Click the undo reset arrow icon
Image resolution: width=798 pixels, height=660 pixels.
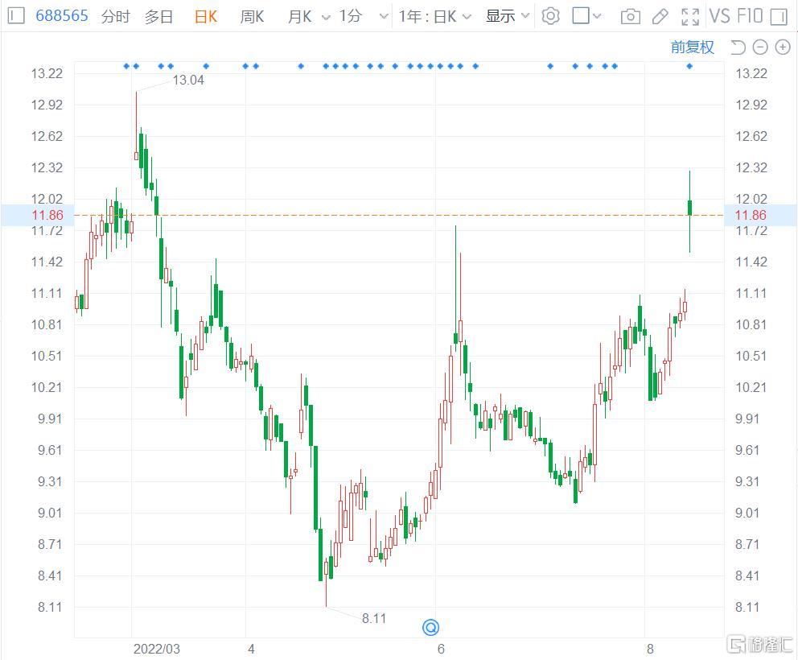coord(738,47)
